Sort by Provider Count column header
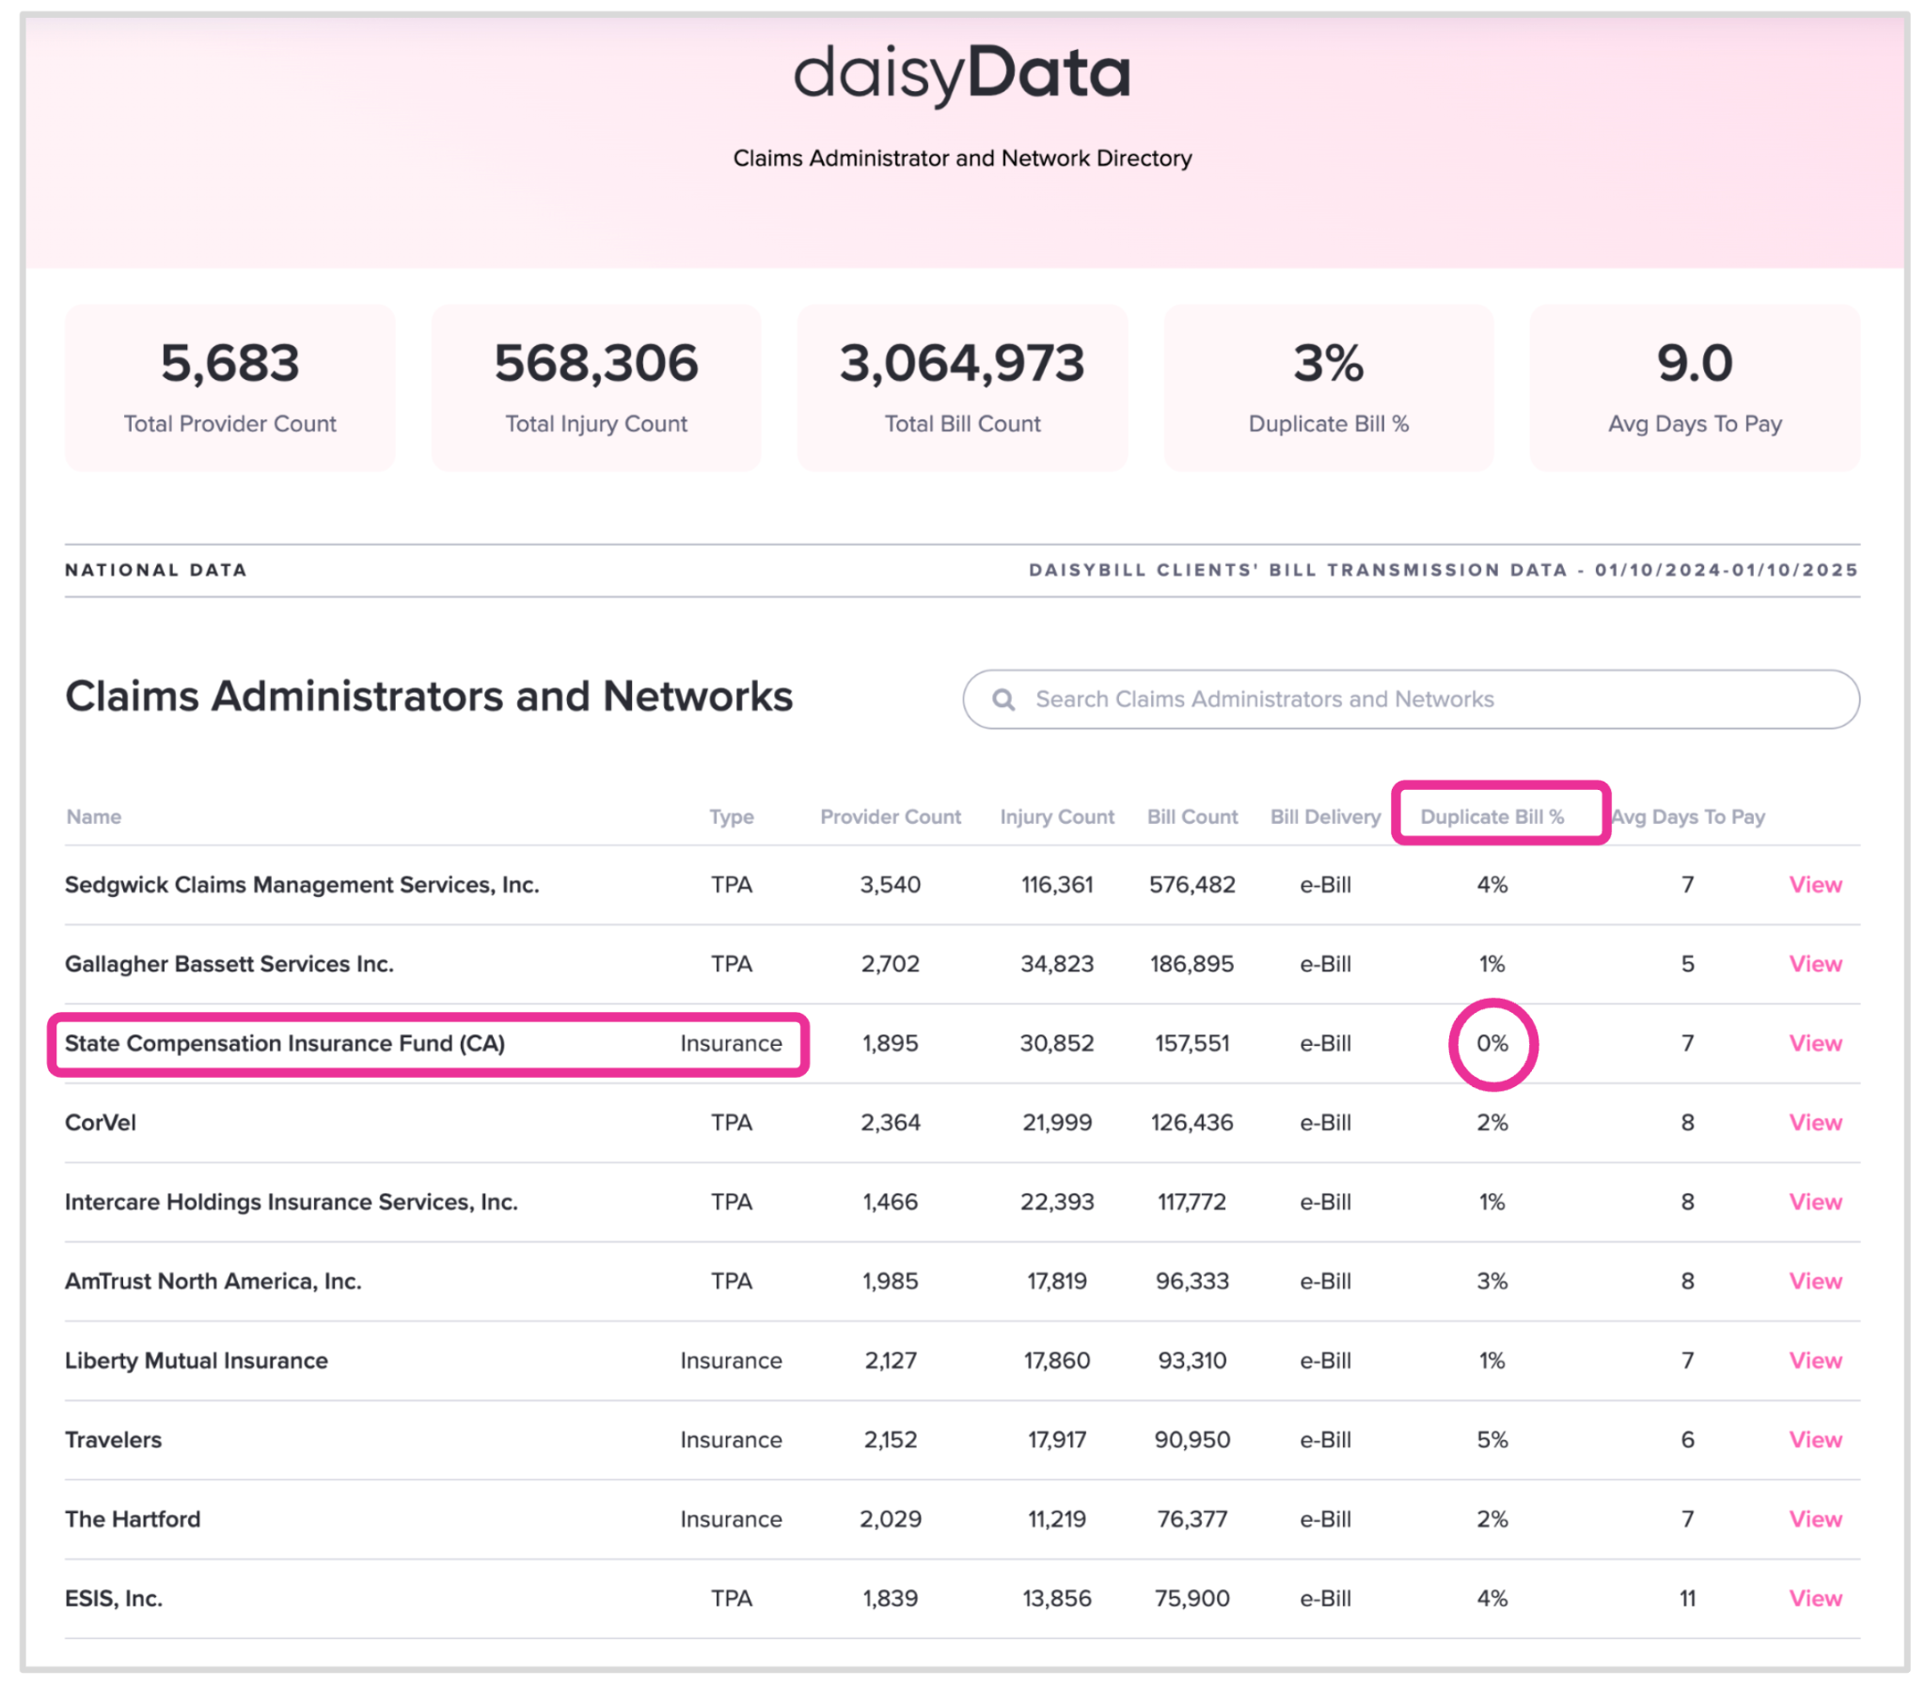This screenshot has width=1926, height=1690. 890,816
